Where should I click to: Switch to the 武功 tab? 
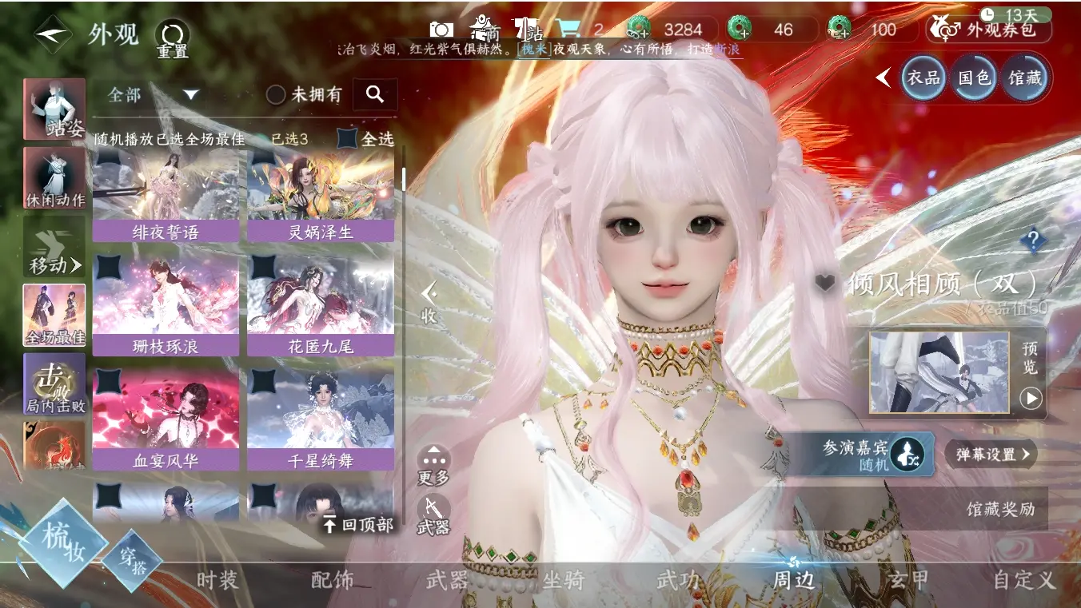click(x=678, y=580)
